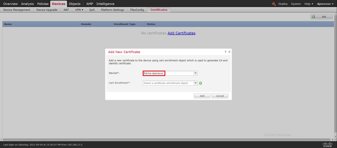Click the Name column header
337x148 pixels.
pyautogui.click(x=8, y=24)
